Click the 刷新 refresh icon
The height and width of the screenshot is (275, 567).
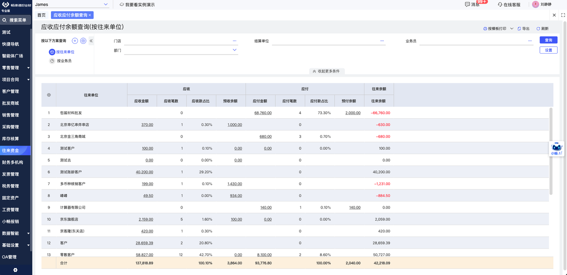point(538,28)
